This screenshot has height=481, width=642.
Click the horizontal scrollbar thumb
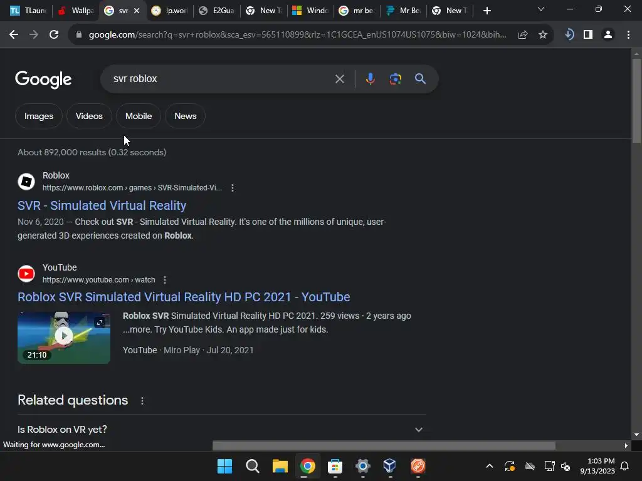pyautogui.click(x=384, y=445)
